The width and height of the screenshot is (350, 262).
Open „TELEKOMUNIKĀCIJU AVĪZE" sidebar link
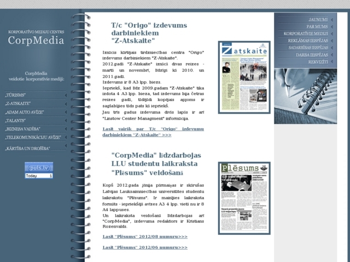[33, 137]
